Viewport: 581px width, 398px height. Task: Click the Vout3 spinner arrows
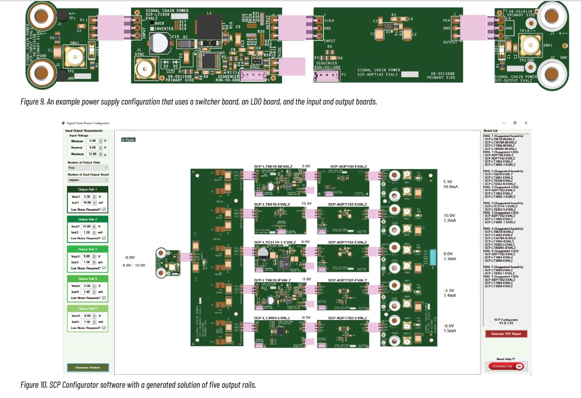[94, 257]
